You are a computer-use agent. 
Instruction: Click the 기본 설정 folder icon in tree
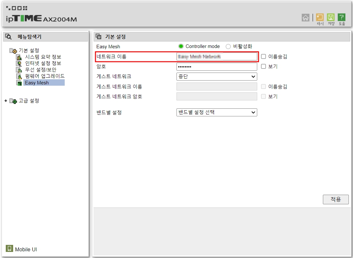click(13, 51)
